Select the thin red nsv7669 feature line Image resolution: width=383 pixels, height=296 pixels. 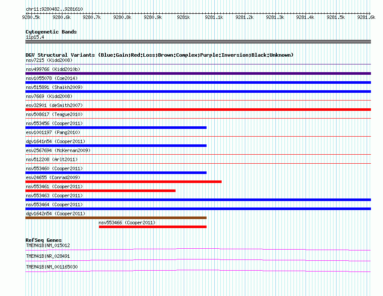click(198, 101)
